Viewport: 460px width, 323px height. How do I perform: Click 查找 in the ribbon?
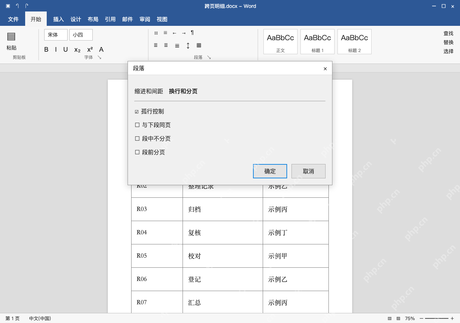coord(448,33)
